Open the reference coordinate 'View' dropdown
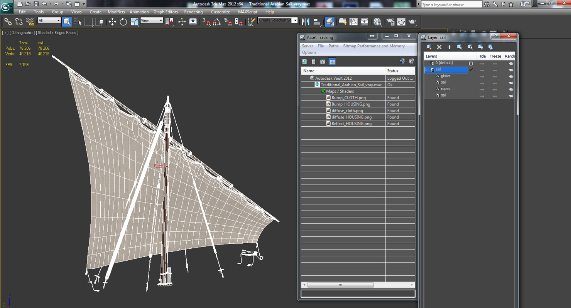Screen dimensions: 571x308 (x=152, y=20)
